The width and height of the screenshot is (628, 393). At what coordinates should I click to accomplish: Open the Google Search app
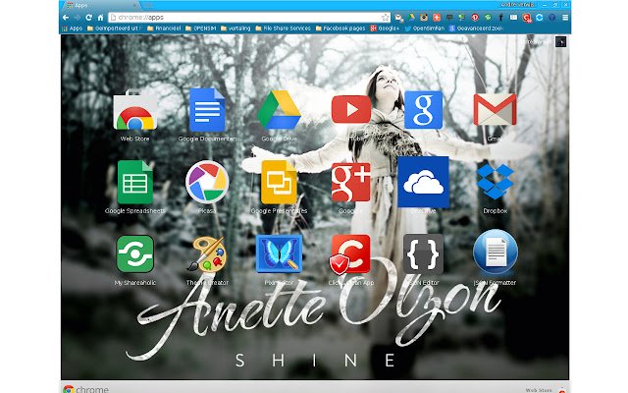click(x=423, y=110)
